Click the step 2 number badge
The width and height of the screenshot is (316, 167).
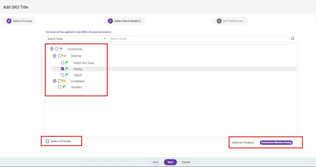110,21
